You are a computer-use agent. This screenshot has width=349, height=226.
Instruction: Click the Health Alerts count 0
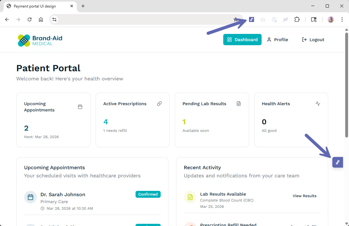pyautogui.click(x=264, y=122)
